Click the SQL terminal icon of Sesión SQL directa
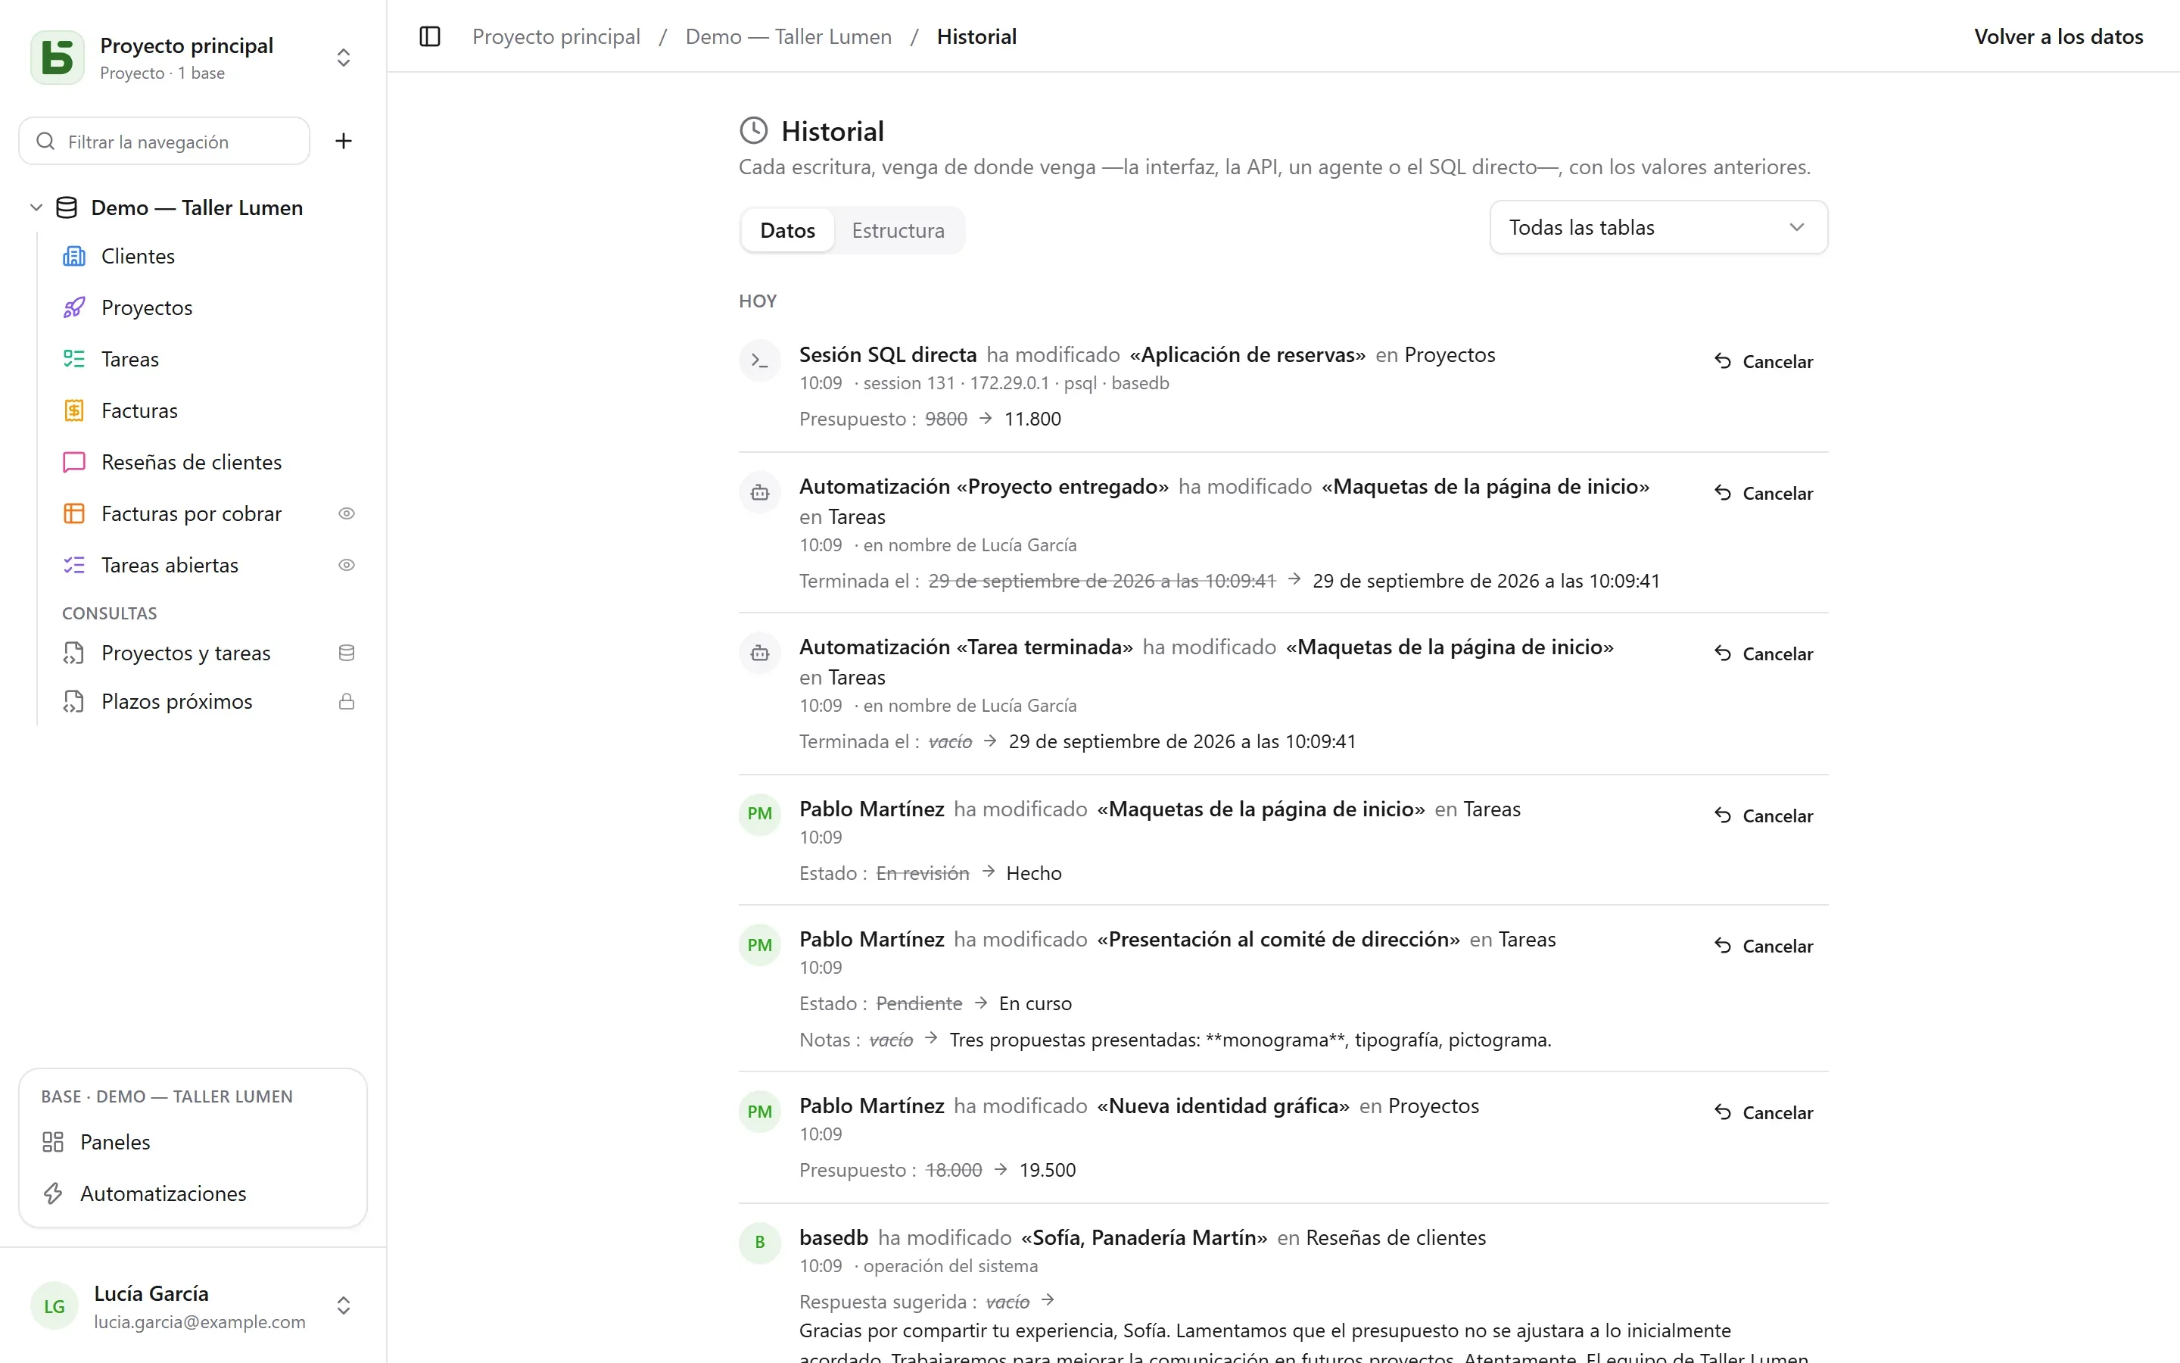The height and width of the screenshot is (1363, 2180). [759, 360]
